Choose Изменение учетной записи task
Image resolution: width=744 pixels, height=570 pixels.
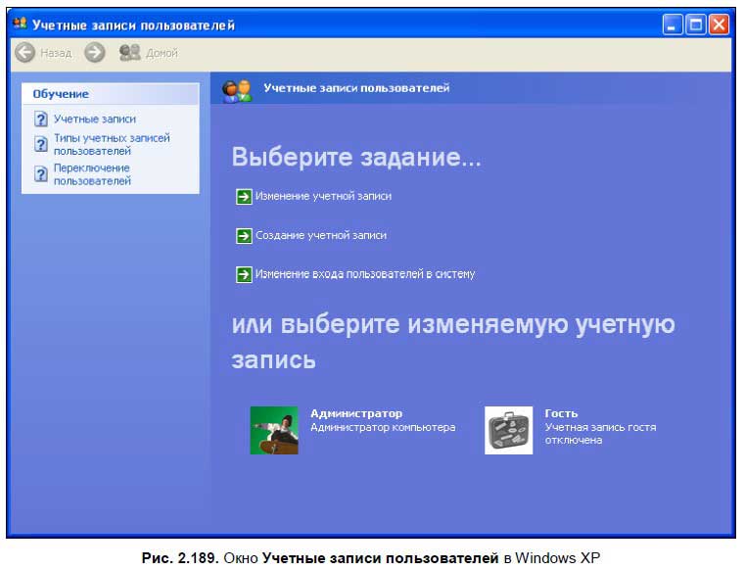[323, 196]
